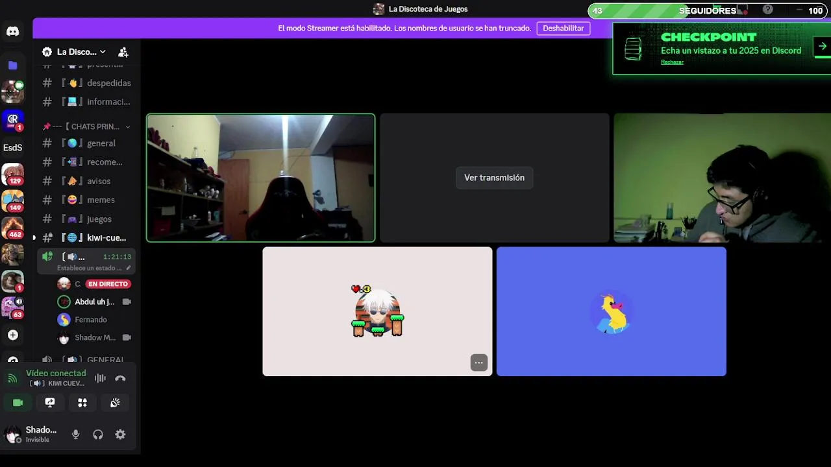Viewport: 831px width, 467px height.
Task: Click the add a server plus button
Action: click(x=12, y=335)
